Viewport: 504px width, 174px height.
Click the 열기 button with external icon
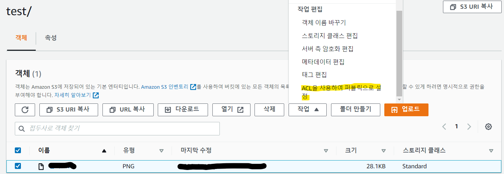[231, 110]
